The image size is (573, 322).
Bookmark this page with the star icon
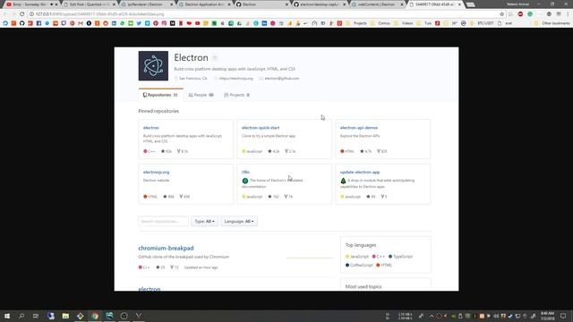501,14
